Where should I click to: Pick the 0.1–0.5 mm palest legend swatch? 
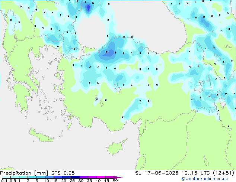(6, 177)
